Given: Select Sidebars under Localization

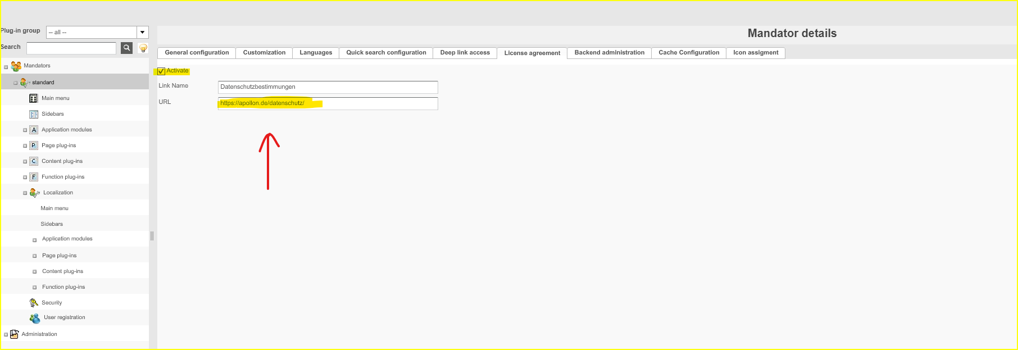Looking at the screenshot, I should pyautogui.click(x=52, y=224).
